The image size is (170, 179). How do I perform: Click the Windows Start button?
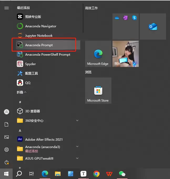(x=6, y=174)
